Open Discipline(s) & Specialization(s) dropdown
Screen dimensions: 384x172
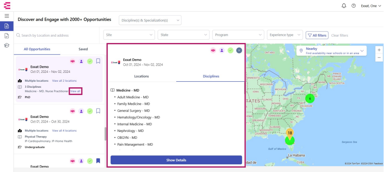tap(150, 20)
